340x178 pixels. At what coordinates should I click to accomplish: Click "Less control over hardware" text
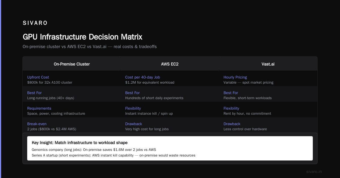coord(245,129)
